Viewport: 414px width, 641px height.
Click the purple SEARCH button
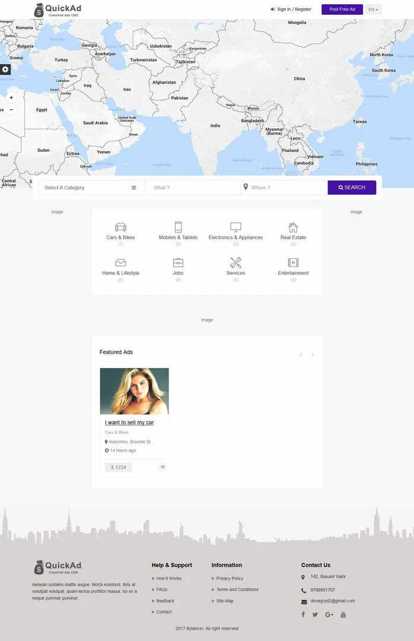click(x=352, y=187)
